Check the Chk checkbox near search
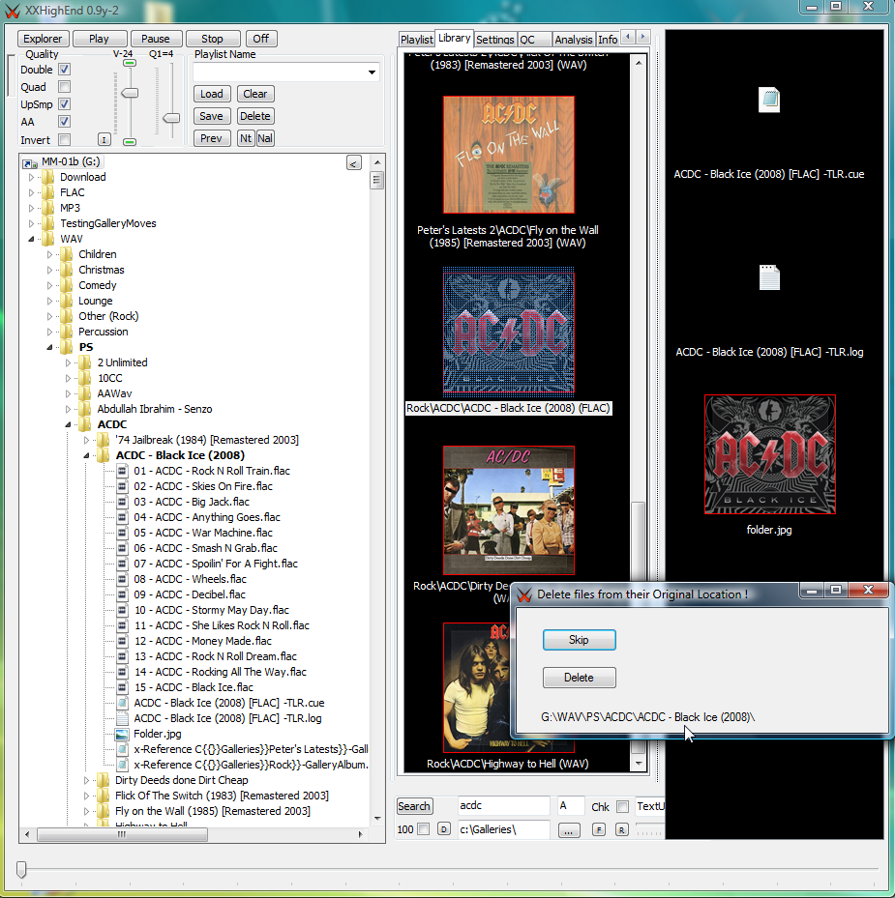The width and height of the screenshot is (895, 898). click(622, 806)
